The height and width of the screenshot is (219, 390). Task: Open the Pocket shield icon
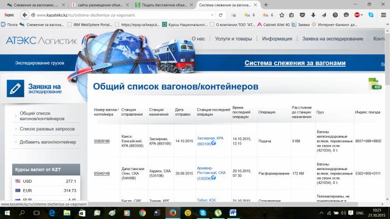point(302,15)
